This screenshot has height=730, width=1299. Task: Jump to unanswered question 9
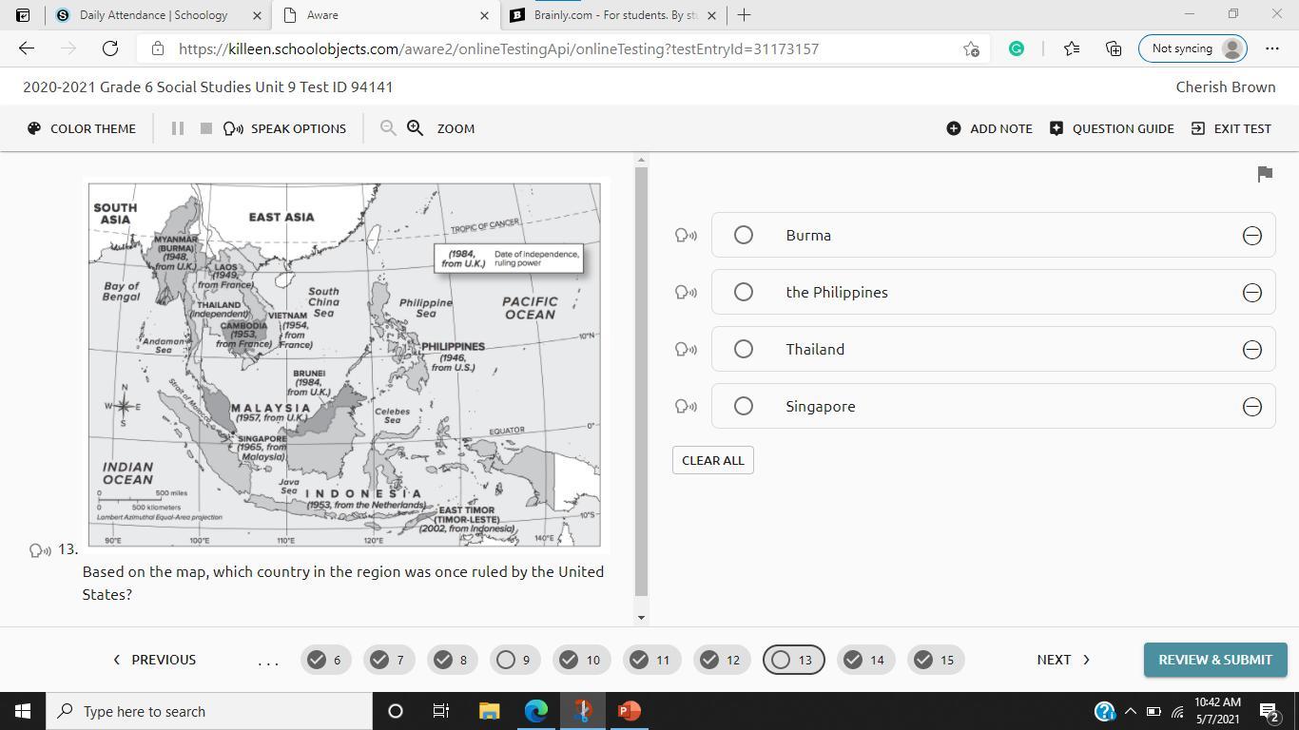point(514,660)
